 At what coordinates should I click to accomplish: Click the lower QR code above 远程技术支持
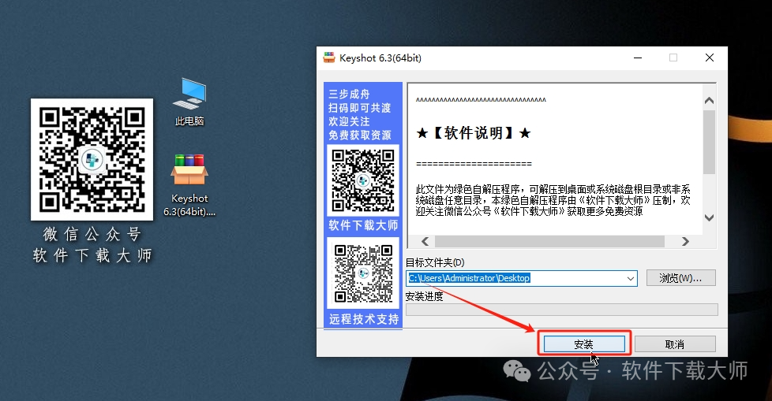[363, 273]
